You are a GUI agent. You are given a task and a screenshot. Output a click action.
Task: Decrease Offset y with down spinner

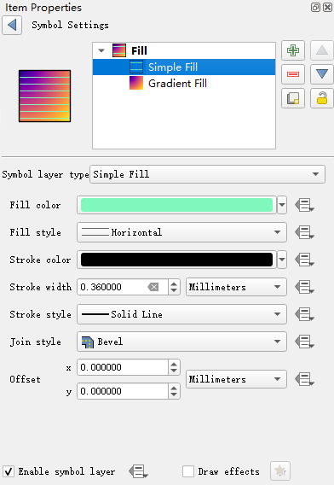174,395
